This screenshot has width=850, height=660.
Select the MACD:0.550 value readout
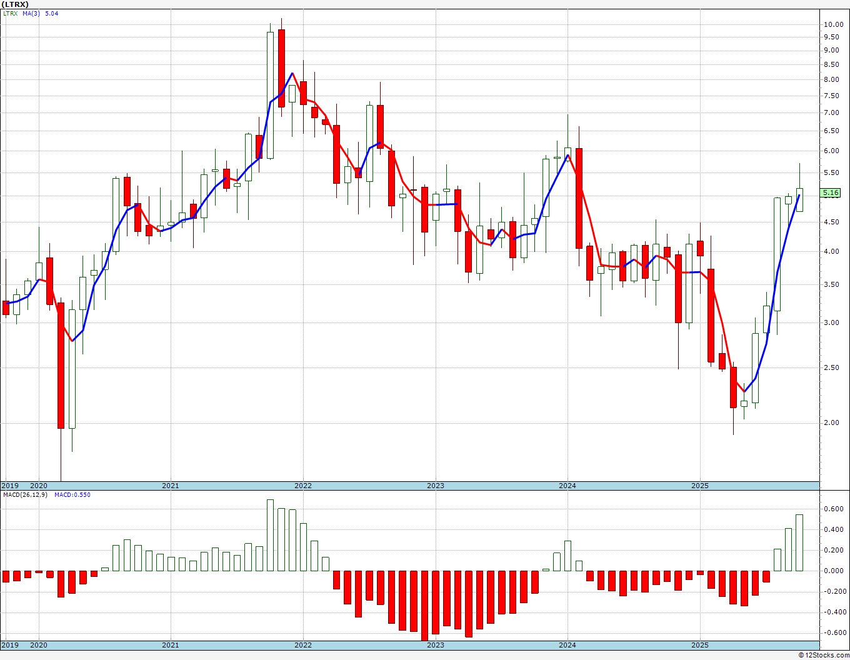72,494
